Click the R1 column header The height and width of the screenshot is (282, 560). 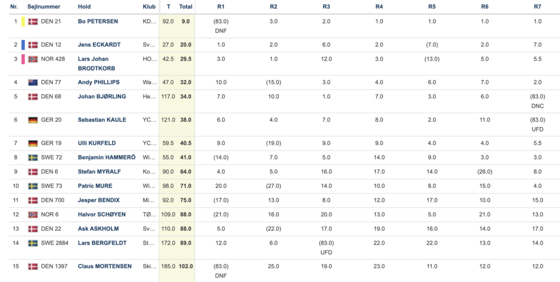pyautogui.click(x=221, y=7)
